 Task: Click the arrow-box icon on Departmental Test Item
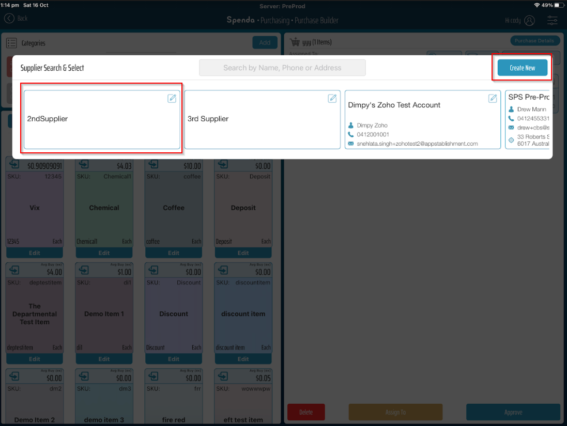coord(14,270)
